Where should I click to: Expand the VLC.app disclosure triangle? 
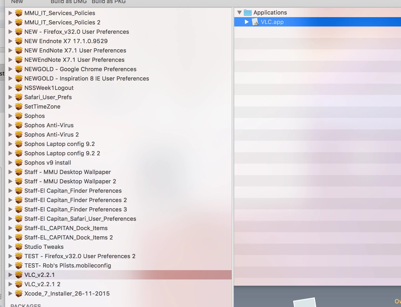[x=247, y=22]
